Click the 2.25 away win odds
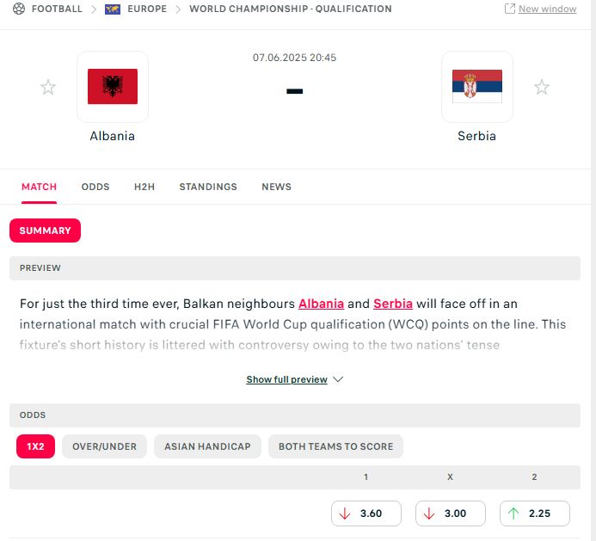Image resolution: width=596 pixels, height=541 pixels. (535, 513)
